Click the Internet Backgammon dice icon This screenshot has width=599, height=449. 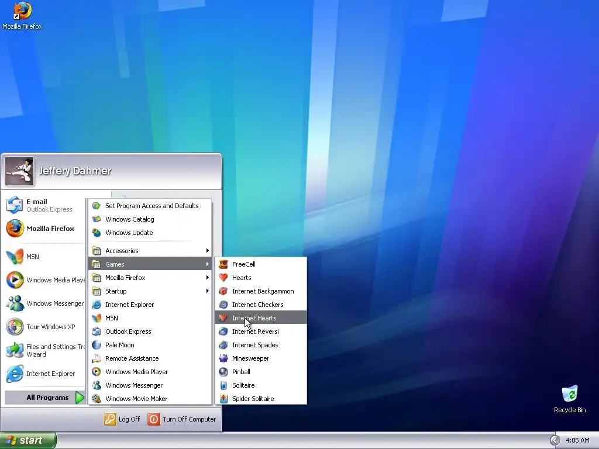[223, 291]
